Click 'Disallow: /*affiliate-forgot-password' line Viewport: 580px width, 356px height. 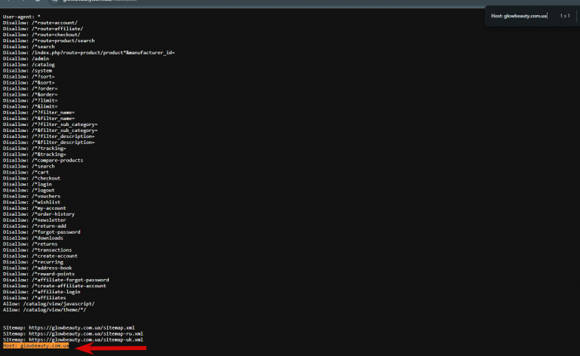pos(56,280)
